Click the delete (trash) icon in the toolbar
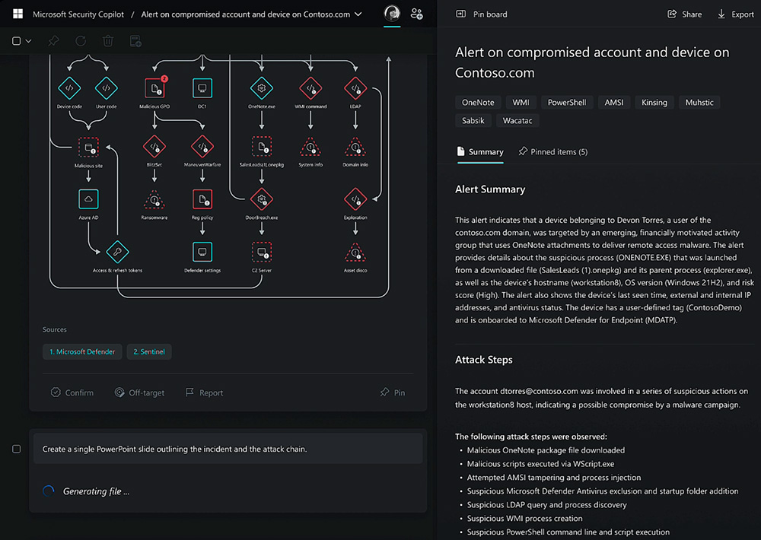Viewport: 761px width, 540px height. [107, 41]
